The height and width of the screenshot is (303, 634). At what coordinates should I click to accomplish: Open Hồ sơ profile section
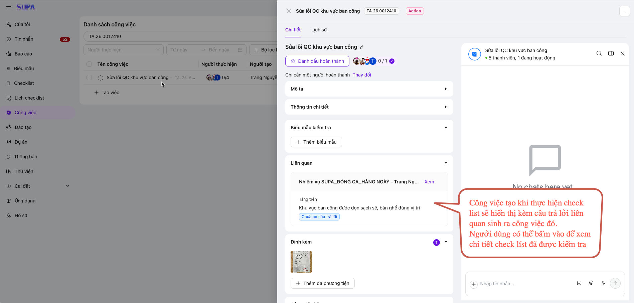21,215
